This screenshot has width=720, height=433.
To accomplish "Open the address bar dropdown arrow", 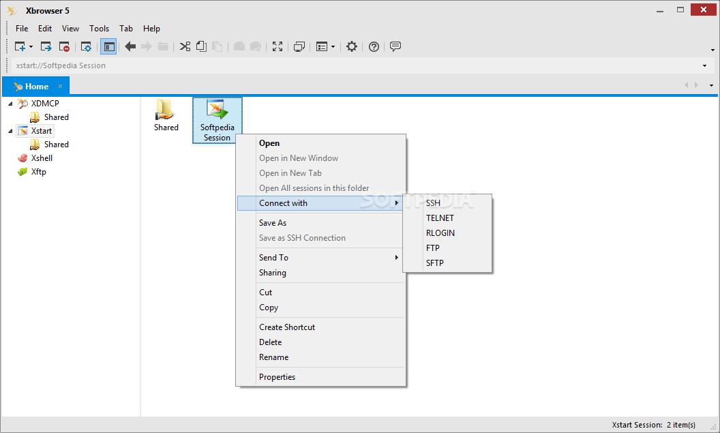I will pyautogui.click(x=705, y=65).
